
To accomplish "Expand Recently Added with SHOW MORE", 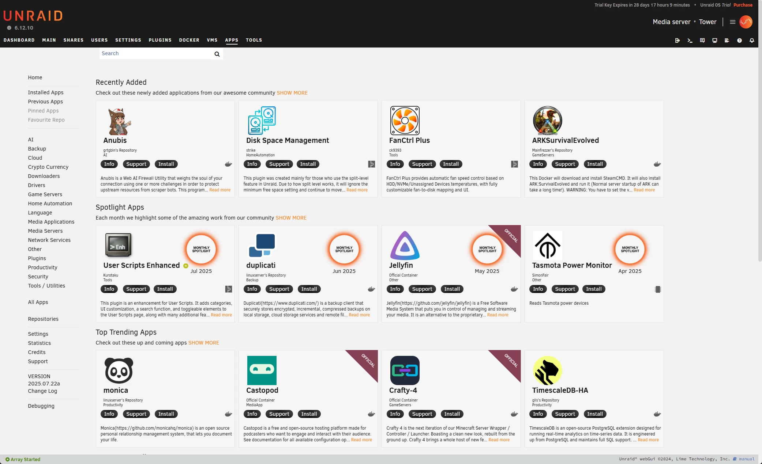I will [292, 93].
